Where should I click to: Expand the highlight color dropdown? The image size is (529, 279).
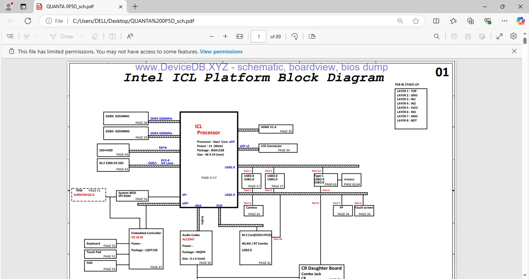pos(37,36)
